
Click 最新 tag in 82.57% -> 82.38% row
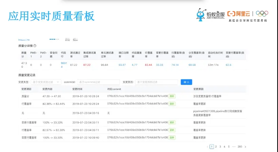(172, 130)
